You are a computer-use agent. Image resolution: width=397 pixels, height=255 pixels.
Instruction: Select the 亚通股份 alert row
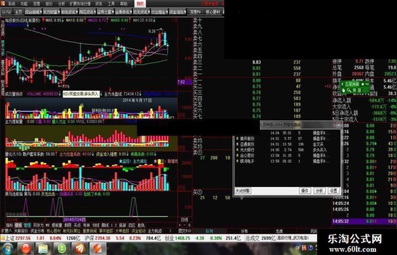[x=287, y=144]
